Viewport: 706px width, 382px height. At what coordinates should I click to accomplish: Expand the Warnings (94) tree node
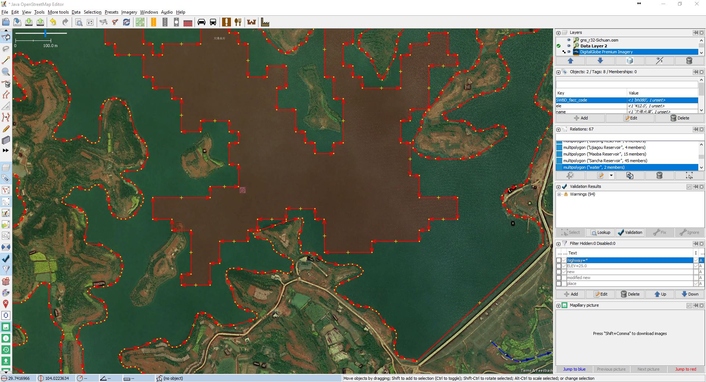pos(559,194)
